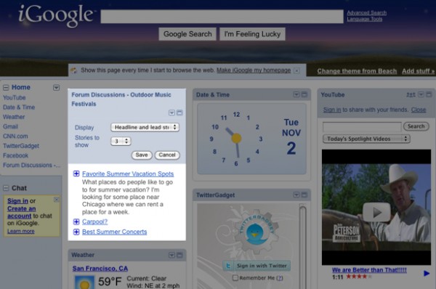Go to next video with blue arrow
This screenshot has width=436, height=289.
click(x=427, y=274)
